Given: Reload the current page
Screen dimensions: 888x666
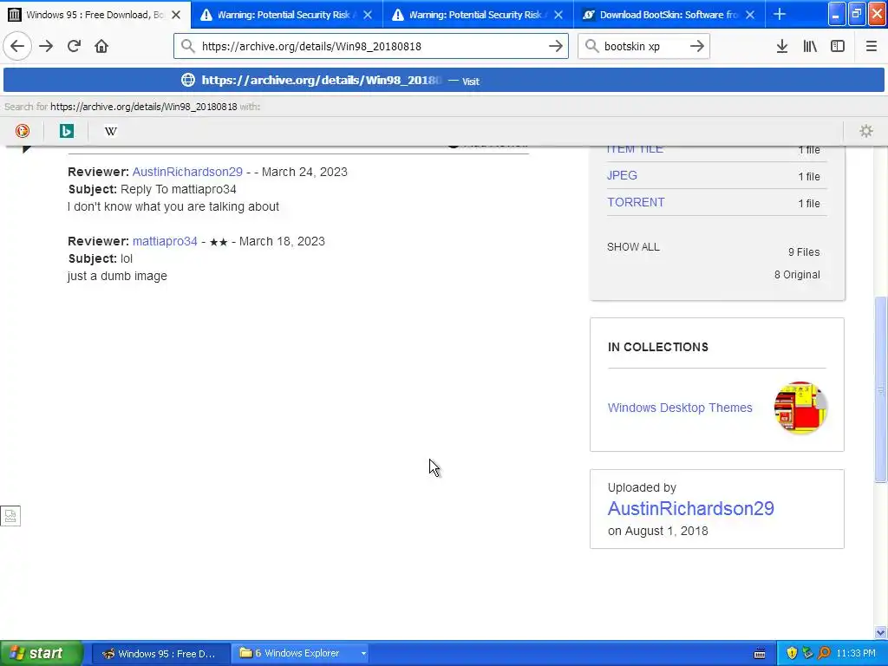Looking at the screenshot, I should (74, 46).
